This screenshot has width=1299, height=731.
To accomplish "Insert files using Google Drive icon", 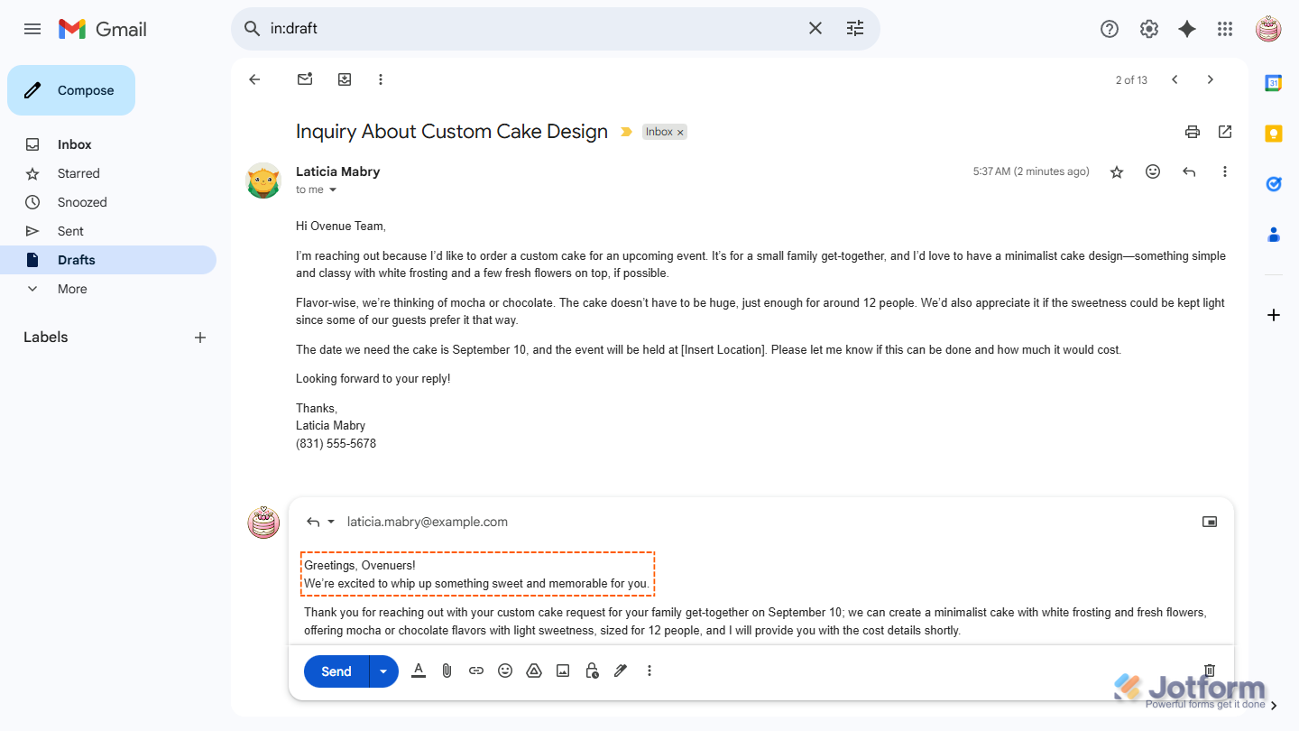I will [534, 671].
